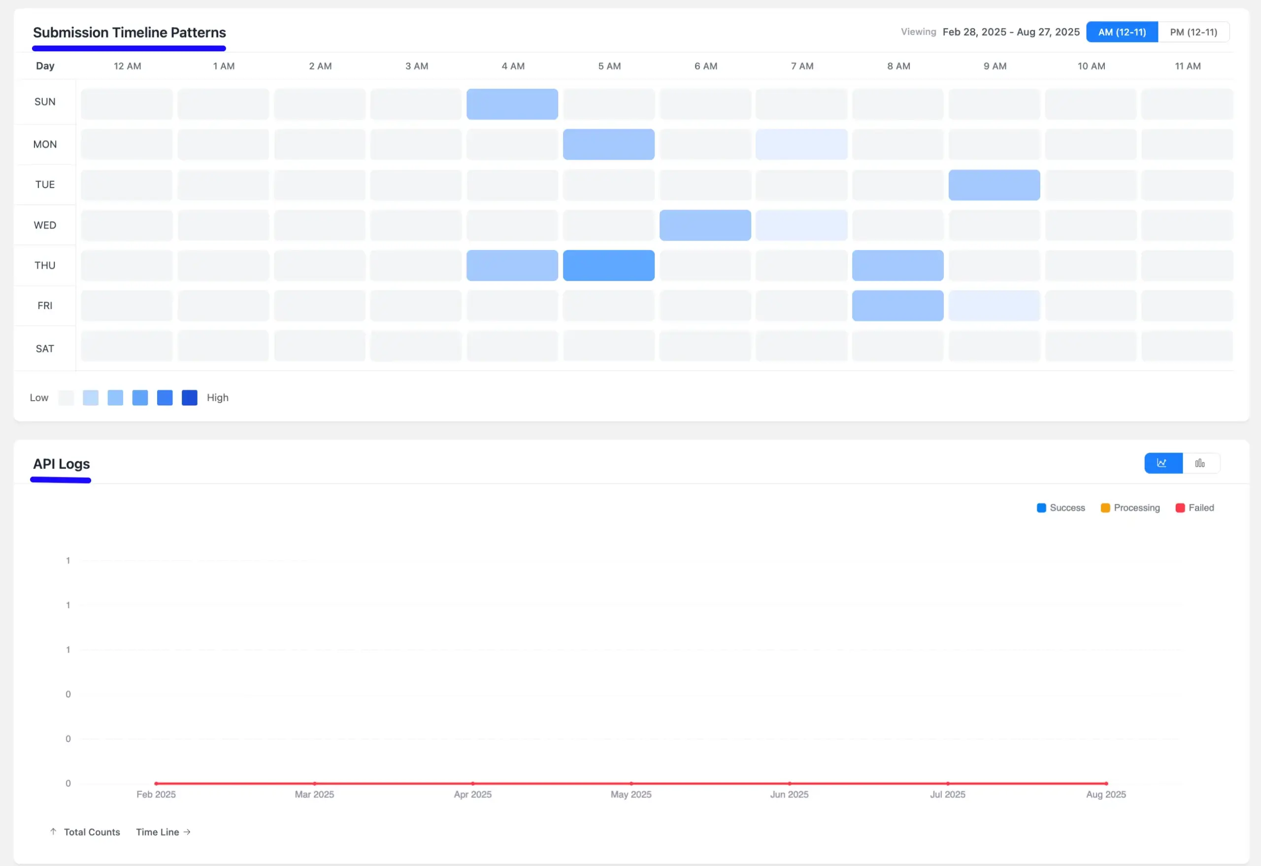Click the Thursday 5 AM darkest heatmap cell
Viewport: 1261px width, 866px height.
608,265
